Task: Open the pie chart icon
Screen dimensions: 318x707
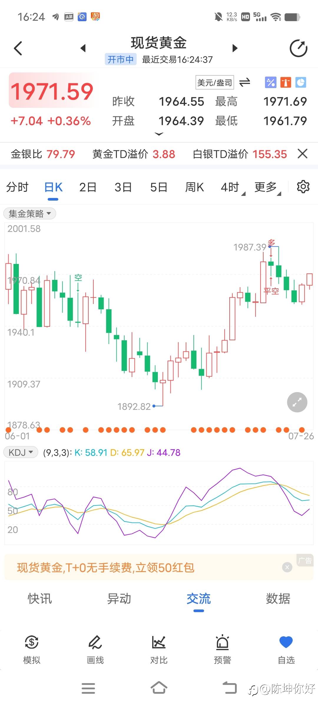Action: (x=301, y=82)
